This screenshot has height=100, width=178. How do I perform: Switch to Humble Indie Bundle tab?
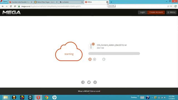(x=20, y=2)
